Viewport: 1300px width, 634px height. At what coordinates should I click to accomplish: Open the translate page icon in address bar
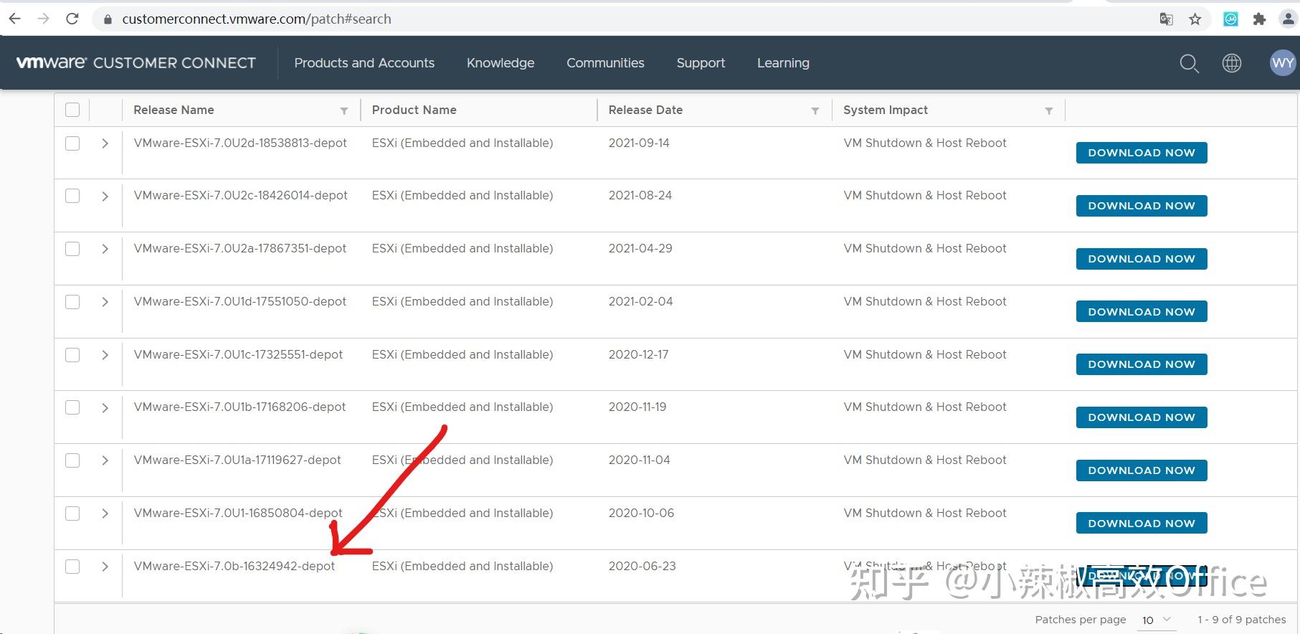click(1167, 19)
